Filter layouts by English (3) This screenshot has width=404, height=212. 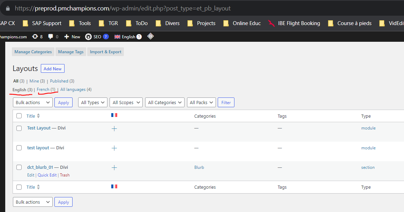(22, 90)
